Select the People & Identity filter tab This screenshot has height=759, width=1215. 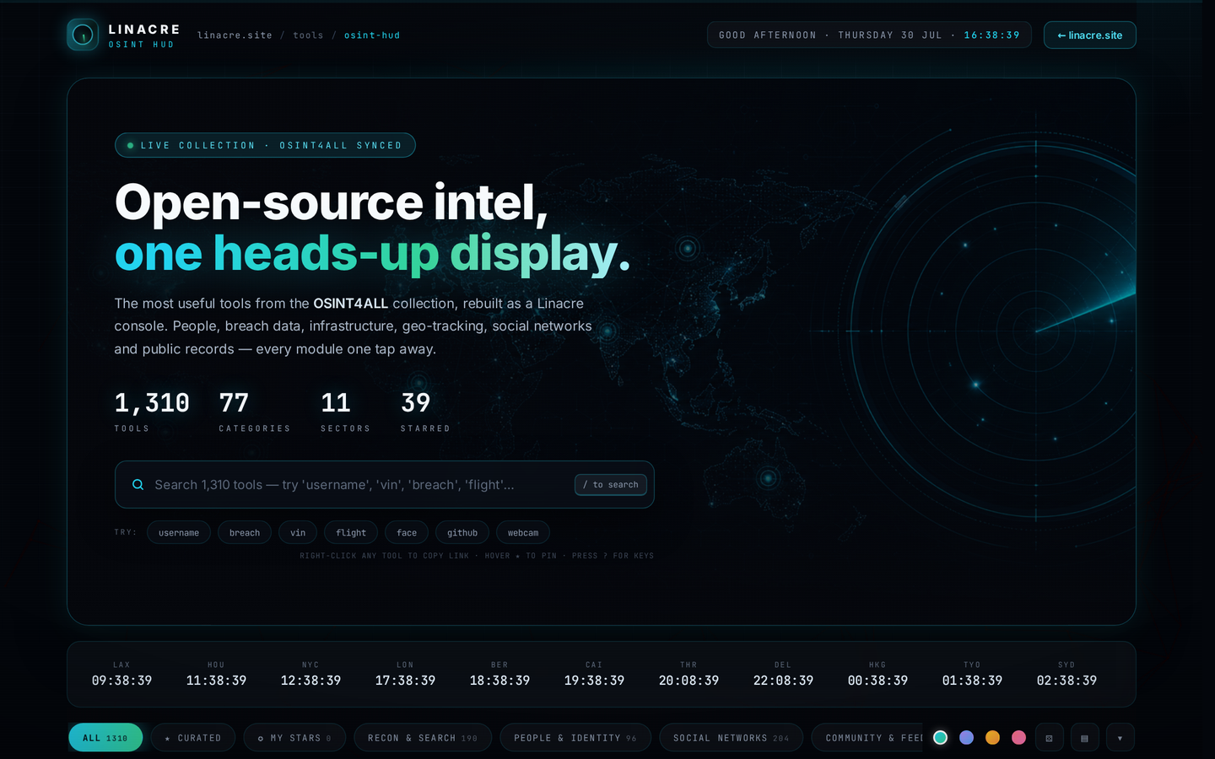(x=575, y=738)
